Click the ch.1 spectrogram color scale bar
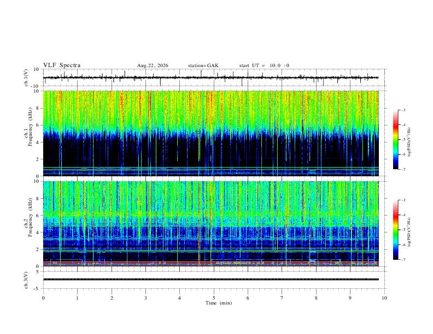The width and height of the screenshot is (433, 334). click(395, 140)
